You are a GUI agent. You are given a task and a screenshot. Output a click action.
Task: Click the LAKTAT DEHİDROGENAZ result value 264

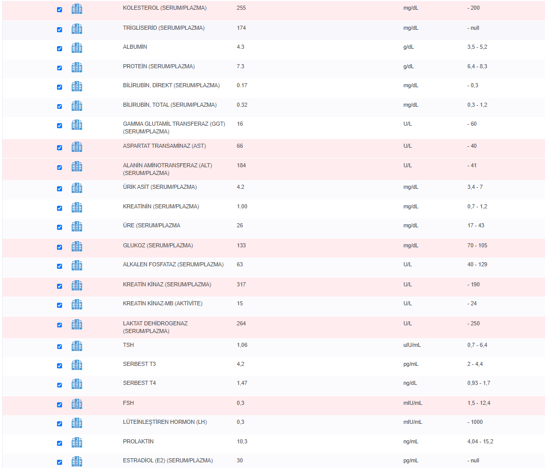point(241,323)
